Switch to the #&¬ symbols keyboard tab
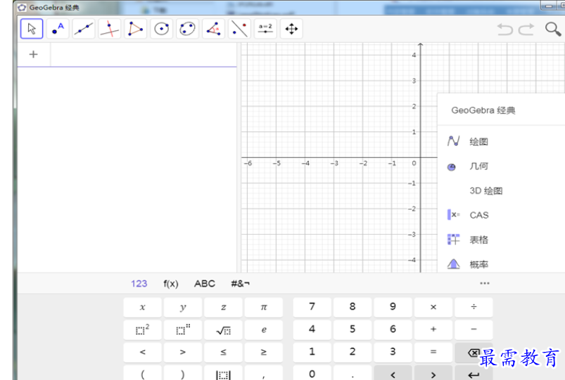 (x=241, y=284)
